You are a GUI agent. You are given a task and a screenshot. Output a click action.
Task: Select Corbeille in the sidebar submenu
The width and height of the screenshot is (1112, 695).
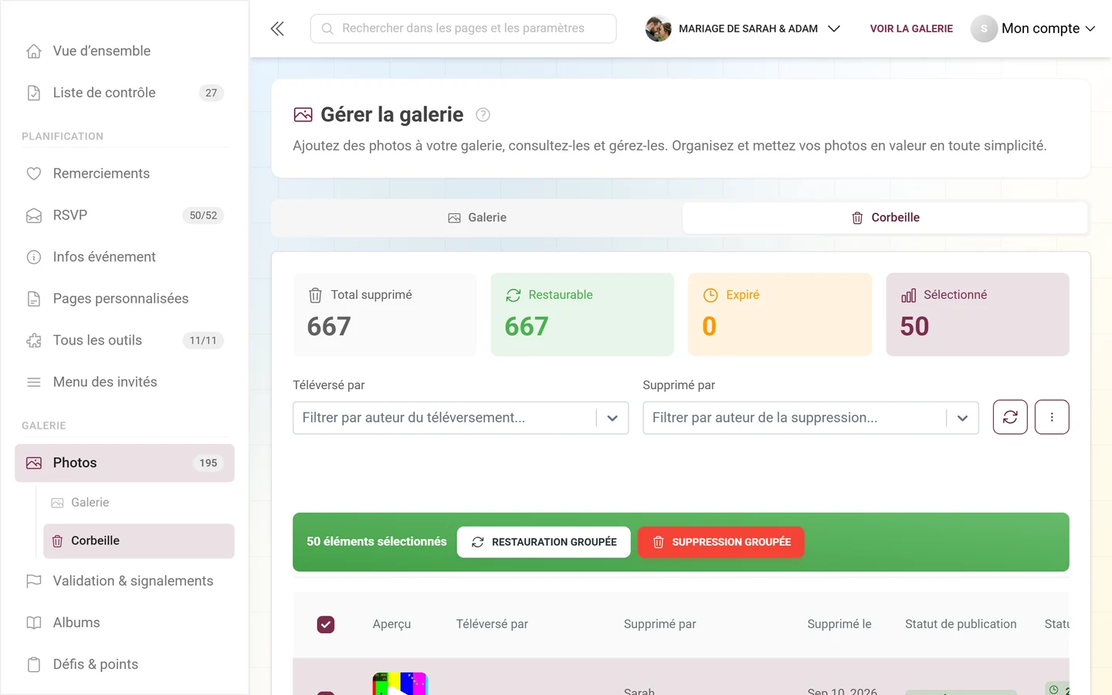point(139,541)
